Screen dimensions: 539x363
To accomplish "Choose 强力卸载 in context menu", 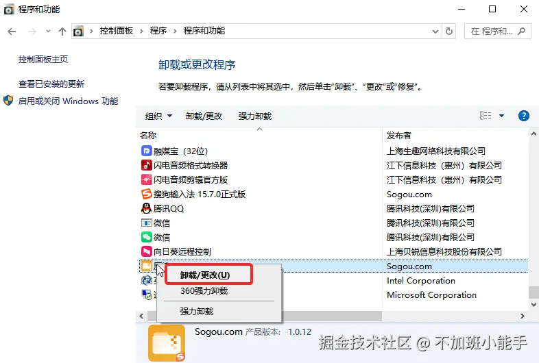I will click(197, 312).
